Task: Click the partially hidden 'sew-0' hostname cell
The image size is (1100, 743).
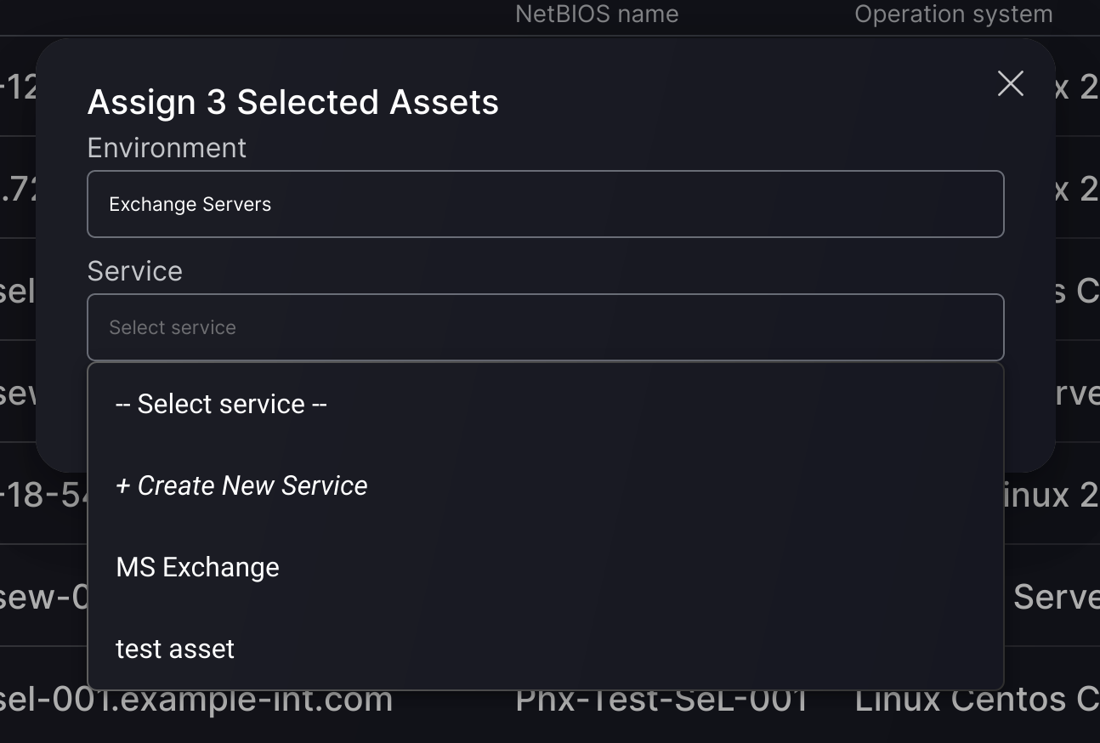Action: 44,597
